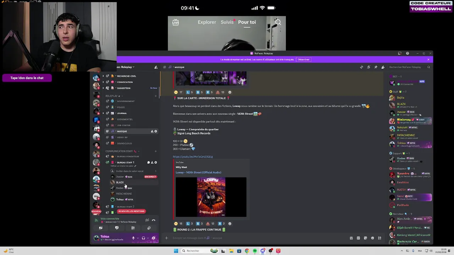Viewport: 454px width, 255px height.
Task: Open edit channel gear on musique channel
Action: tap(155, 131)
